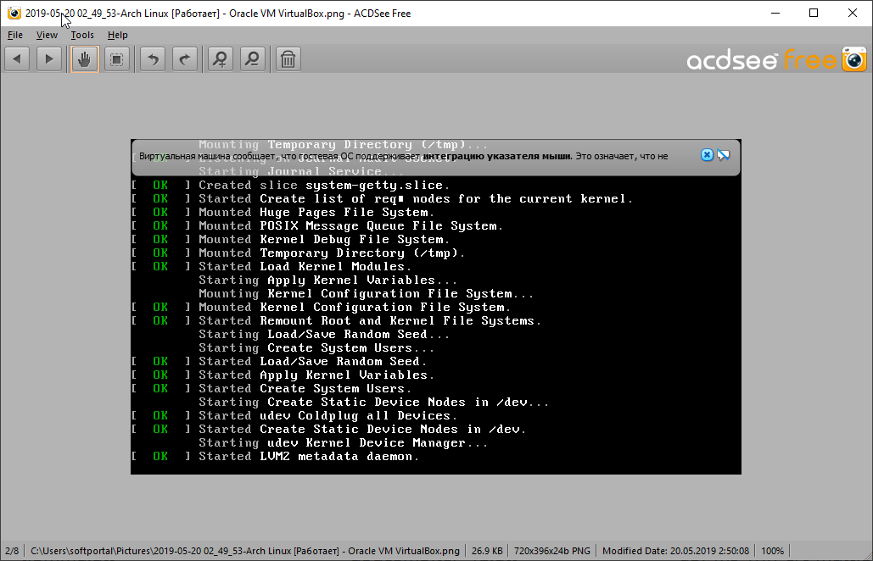Image resolution: width=873 pixels, height=561 pixels.
Task: Toggle full screen view button
Action: coord(116,59)
